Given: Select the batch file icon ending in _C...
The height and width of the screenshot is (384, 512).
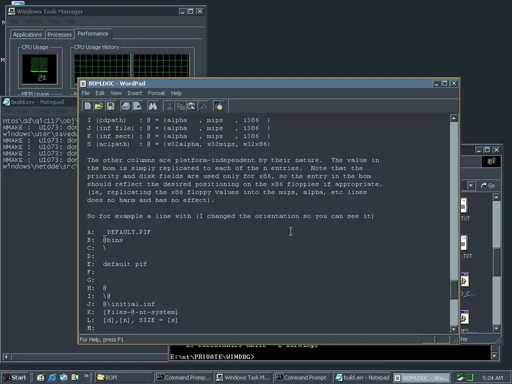Looking at the screenshot, I should click(x=464, y=280).
